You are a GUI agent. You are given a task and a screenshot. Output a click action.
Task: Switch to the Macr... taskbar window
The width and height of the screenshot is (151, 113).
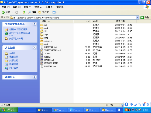108,110
